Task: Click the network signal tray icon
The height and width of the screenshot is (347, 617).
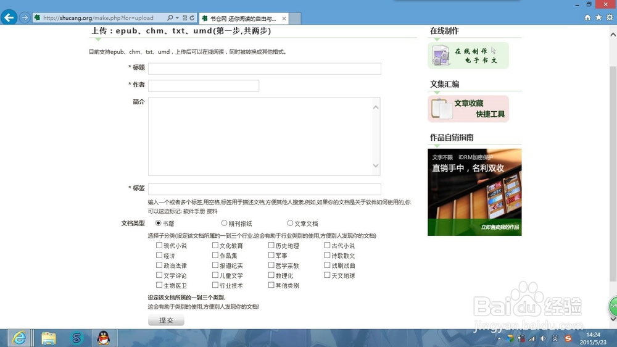Action: coord(532,338)
